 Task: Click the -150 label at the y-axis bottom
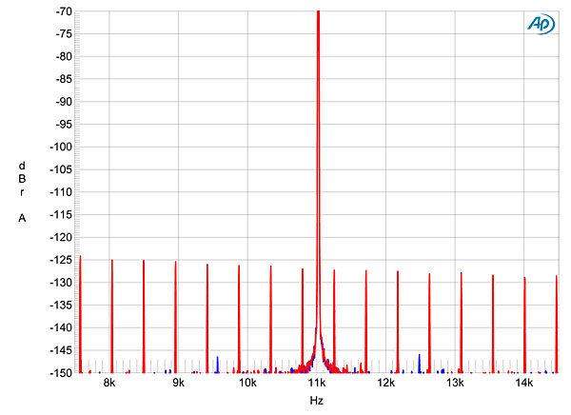61,372
